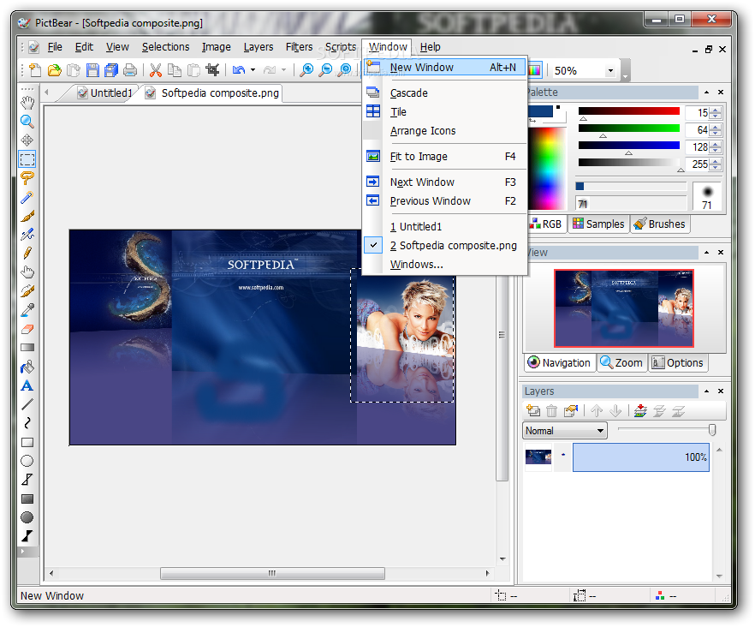Choose Next Window menu entry

click(444, 182)
